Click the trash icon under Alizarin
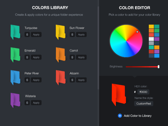Viewport: 168px width, 126px height. coord(72,80)
